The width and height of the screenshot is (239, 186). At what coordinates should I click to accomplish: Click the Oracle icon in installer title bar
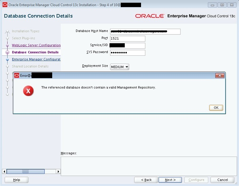[x=5, y=5]
